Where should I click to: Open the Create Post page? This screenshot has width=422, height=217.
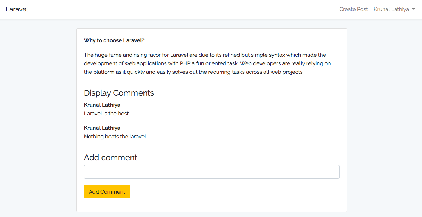pyautogui.click(x=353, y=9)
